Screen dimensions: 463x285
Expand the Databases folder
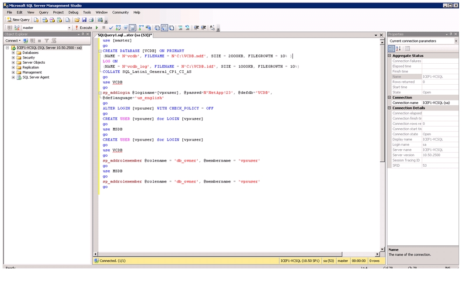pos(13,53)
